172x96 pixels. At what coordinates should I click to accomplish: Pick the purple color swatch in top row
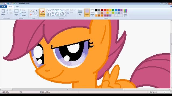(x=121, y=10)
